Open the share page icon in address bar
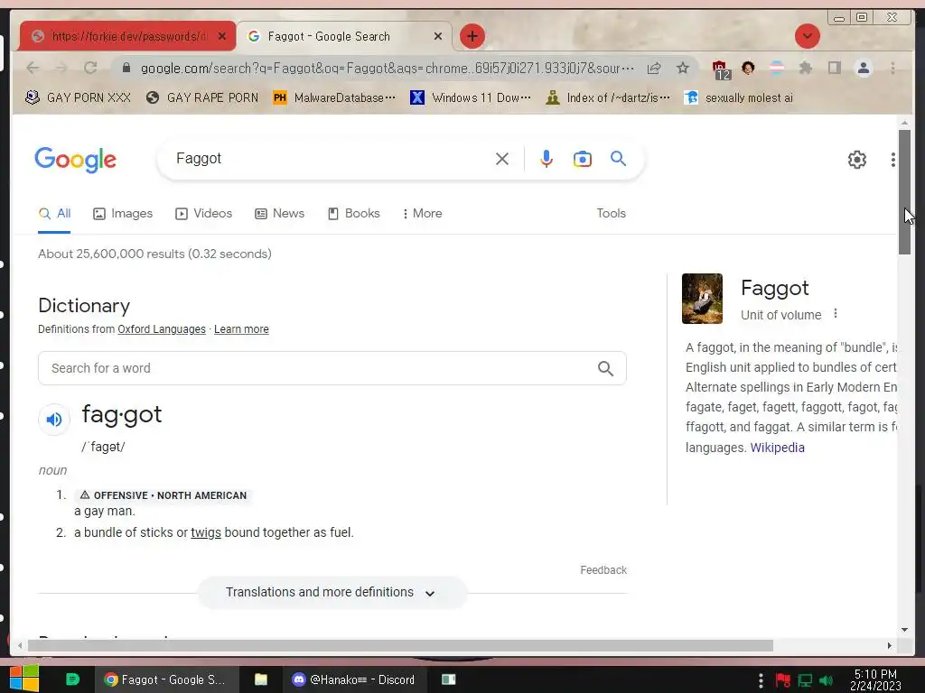Screen dimensions: 925x693 [x=654, y=69]
